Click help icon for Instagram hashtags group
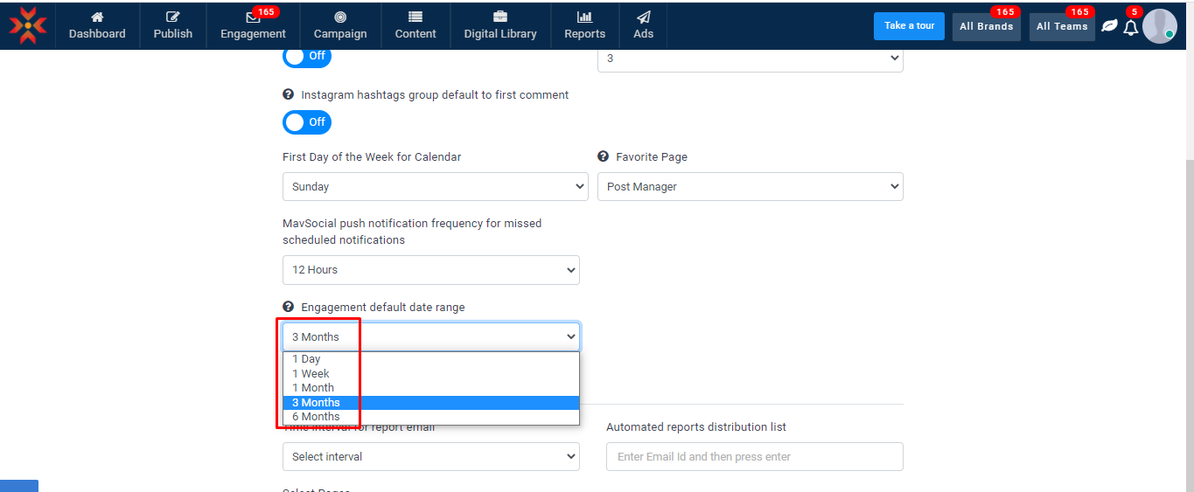Screen dimensions: 1194x492 pos(288,94)
